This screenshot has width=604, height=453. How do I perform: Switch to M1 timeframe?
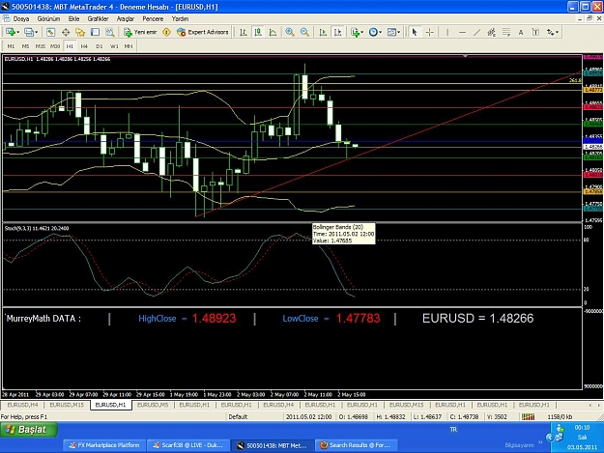11,46
